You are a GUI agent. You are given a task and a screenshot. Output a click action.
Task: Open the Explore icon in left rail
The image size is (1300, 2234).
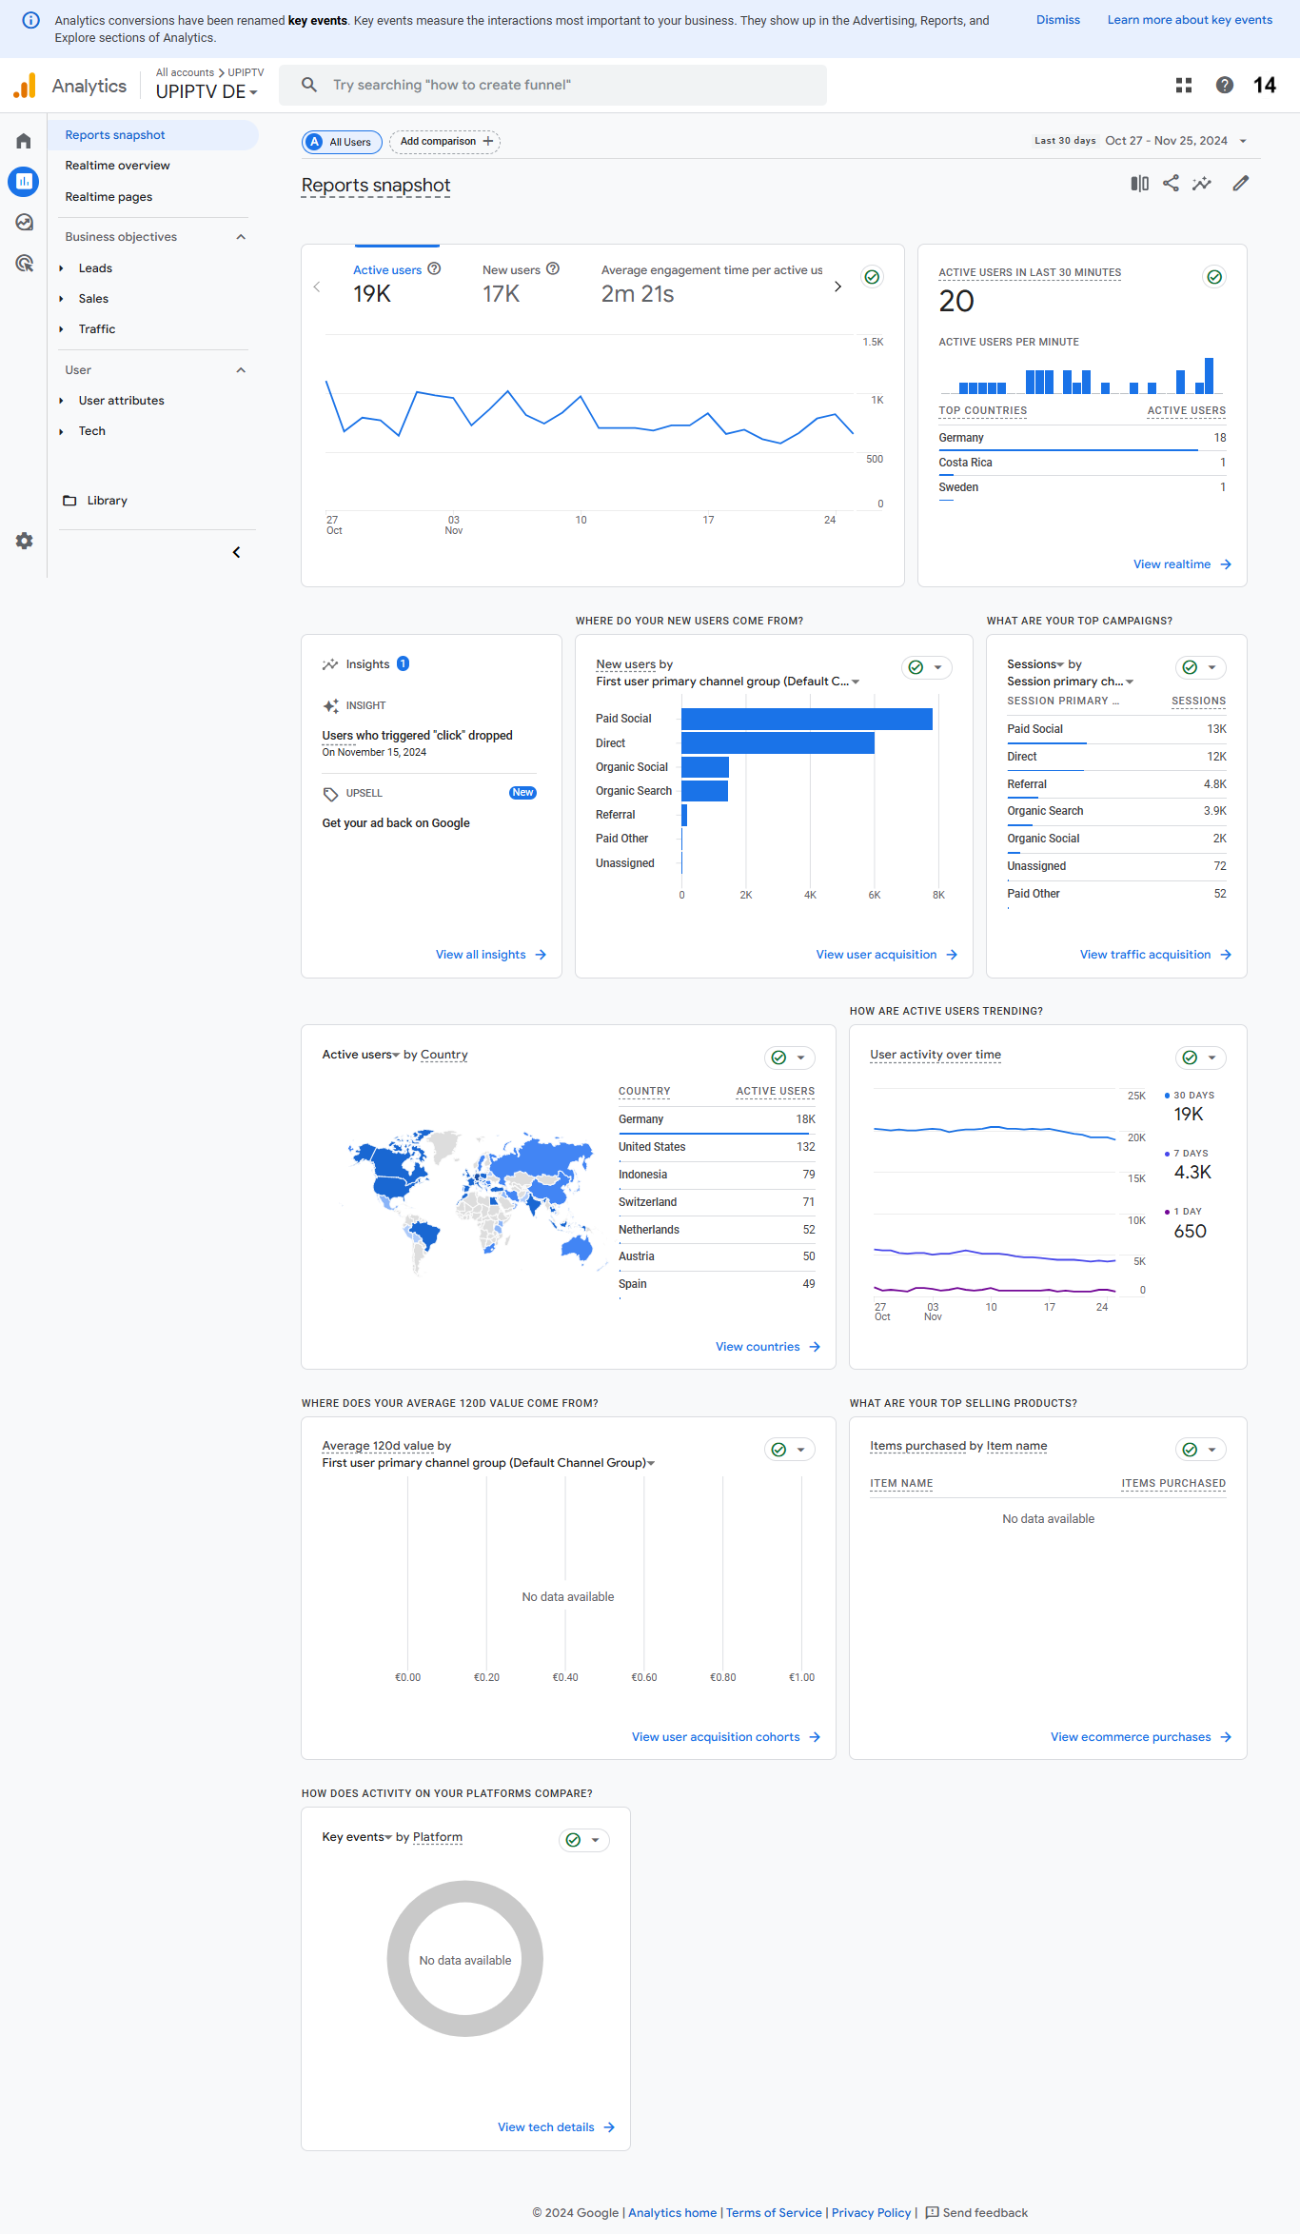coord(24,222)
